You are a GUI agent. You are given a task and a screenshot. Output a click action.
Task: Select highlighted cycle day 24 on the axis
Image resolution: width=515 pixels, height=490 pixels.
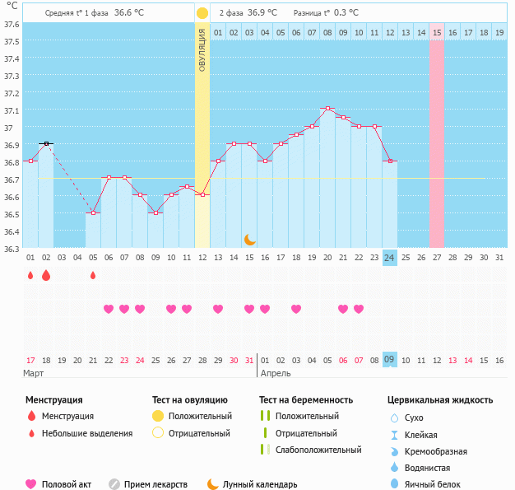[390, 258]
